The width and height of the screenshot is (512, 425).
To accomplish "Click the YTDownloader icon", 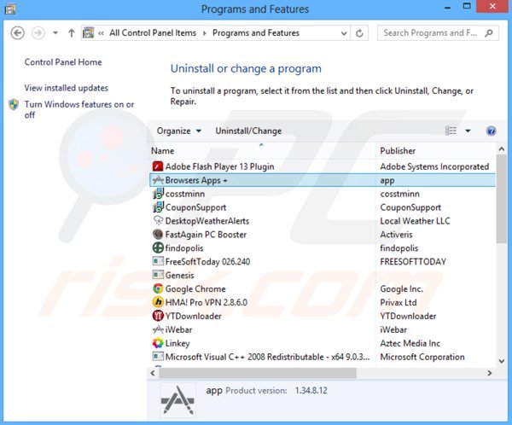I will [x=158, y=316].
